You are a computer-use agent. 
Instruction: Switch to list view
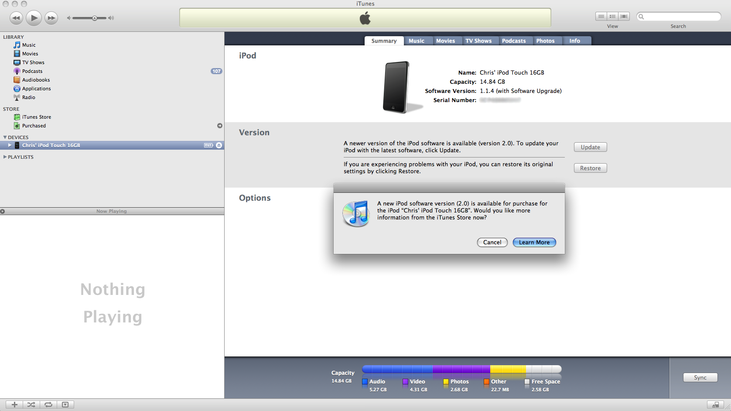coord(601,17)
